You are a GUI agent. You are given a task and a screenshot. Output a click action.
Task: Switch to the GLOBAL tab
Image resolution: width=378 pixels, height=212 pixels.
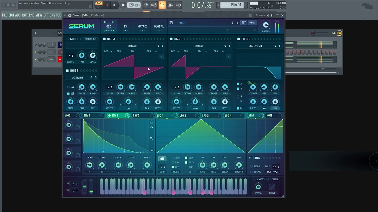pyautogui.click(x=159, y=26)
